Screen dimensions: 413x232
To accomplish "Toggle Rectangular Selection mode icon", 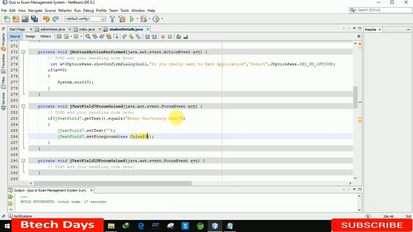I will tap(116, 37).
